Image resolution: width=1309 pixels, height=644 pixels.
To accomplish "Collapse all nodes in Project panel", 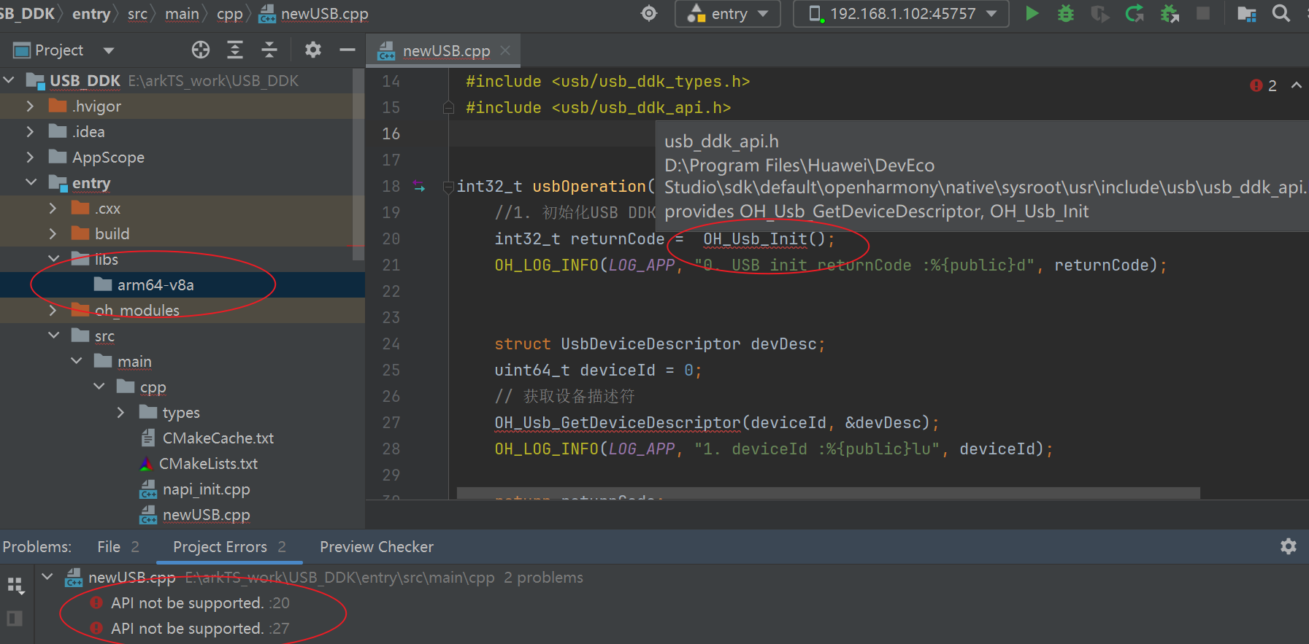I will (269, 50).
